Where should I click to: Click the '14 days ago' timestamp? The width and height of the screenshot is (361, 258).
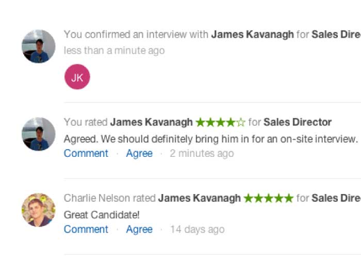coord(198,230)
